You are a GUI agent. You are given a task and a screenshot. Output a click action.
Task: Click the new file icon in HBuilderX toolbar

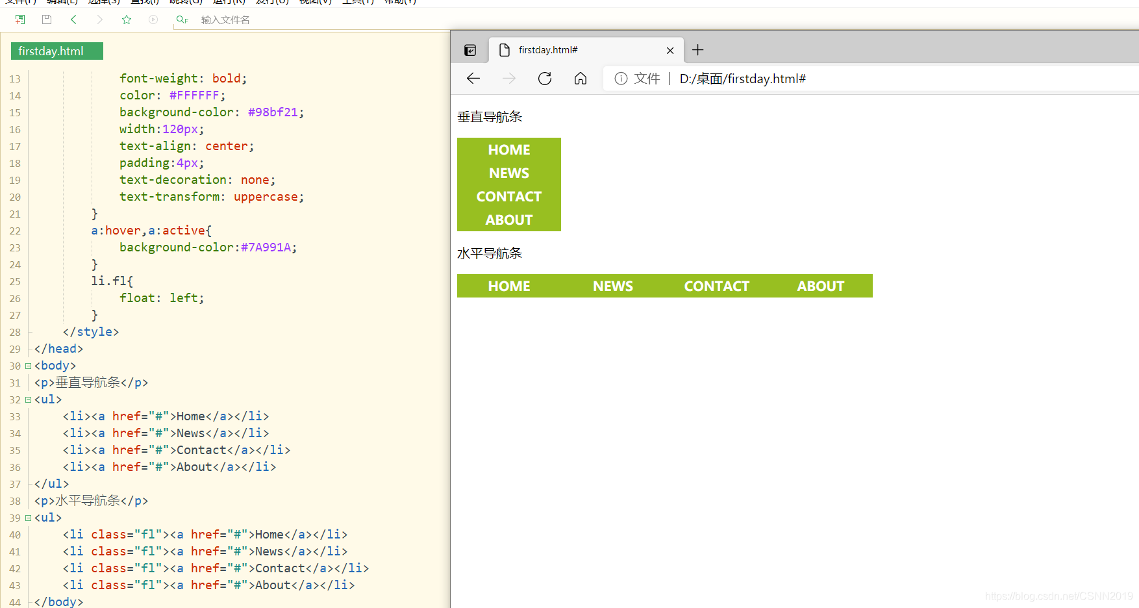pyautogui.click(x=20, y=19)
